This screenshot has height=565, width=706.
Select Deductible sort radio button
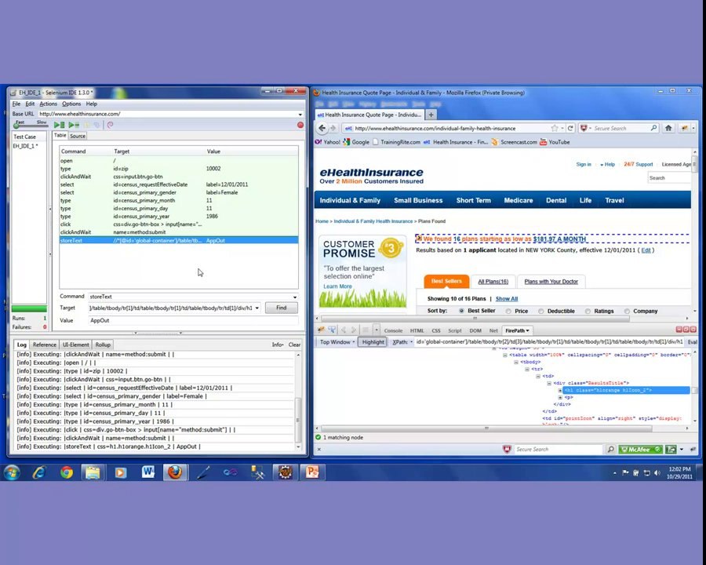[x=540, y=311]
